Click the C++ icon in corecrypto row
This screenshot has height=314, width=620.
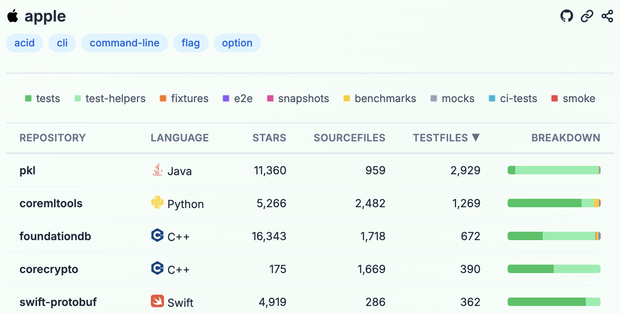point(157,268)
